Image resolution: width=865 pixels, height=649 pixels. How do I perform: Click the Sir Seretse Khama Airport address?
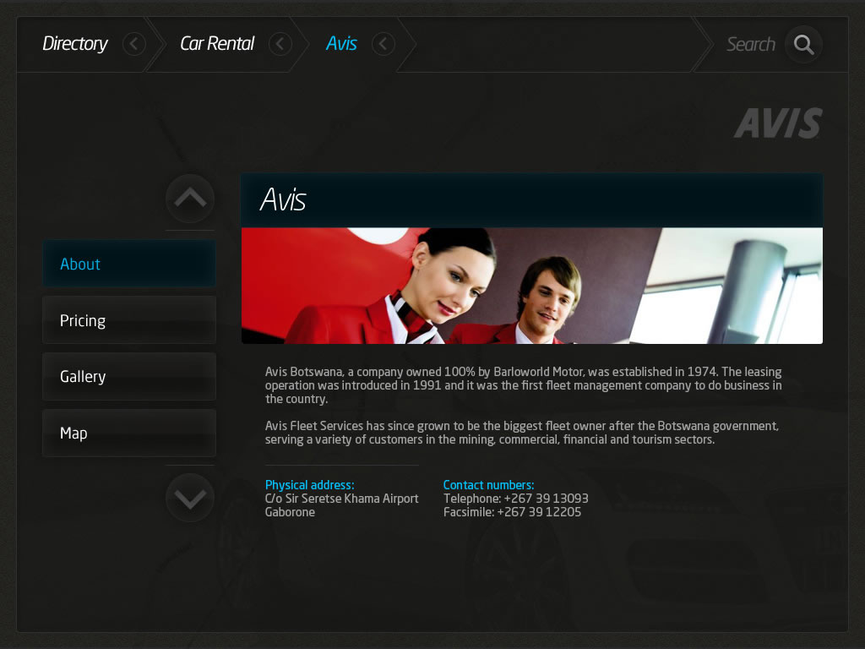341,499
